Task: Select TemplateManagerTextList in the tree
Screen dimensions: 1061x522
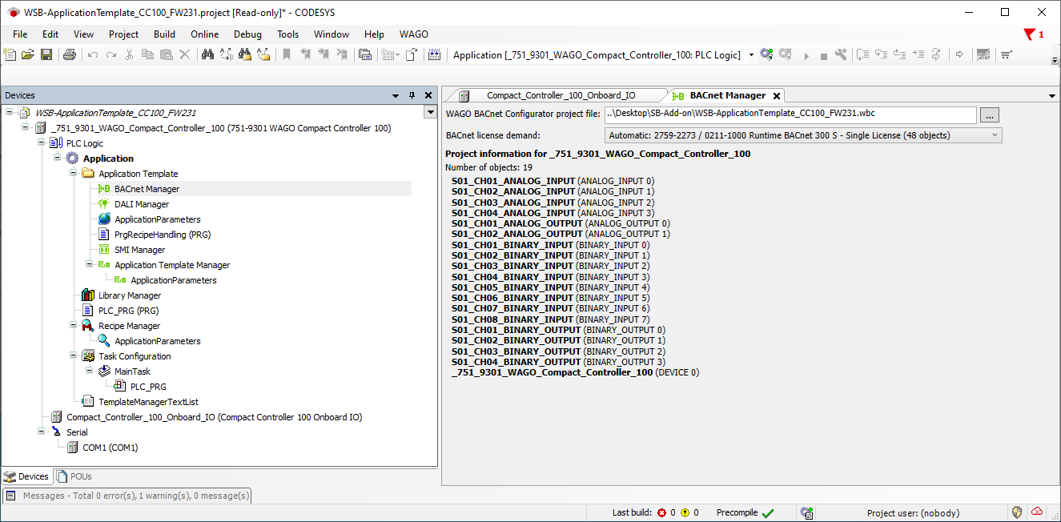Action: click(148, 402)
